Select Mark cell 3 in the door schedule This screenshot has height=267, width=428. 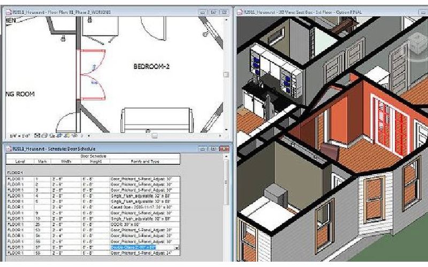click(x=43, y=191)
